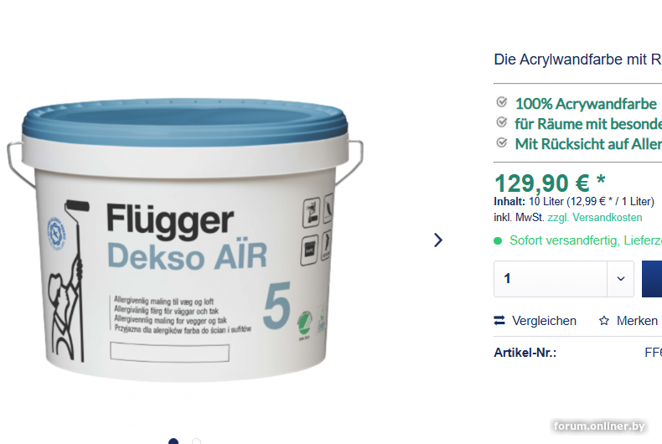
Task: Click the quantity field showing 1
Action: point(551,279)
